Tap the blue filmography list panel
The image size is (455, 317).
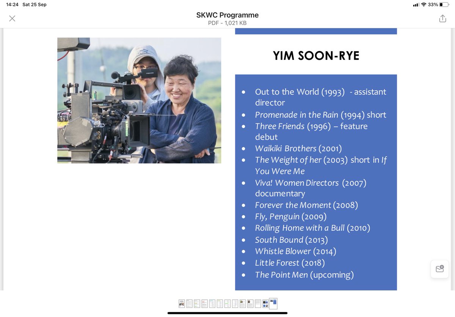coord(316,182)
